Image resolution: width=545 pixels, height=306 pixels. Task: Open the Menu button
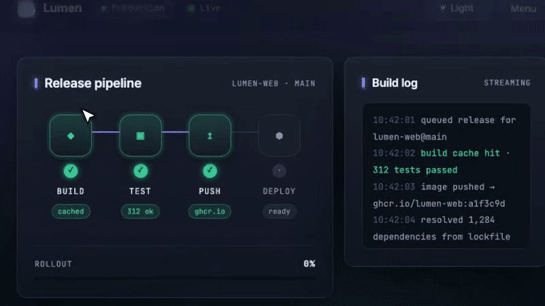(x=523, y=8)
